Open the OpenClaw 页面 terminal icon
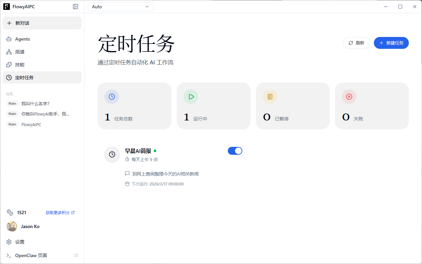Screen dimensions: 422x264 [x=9, y=255]
